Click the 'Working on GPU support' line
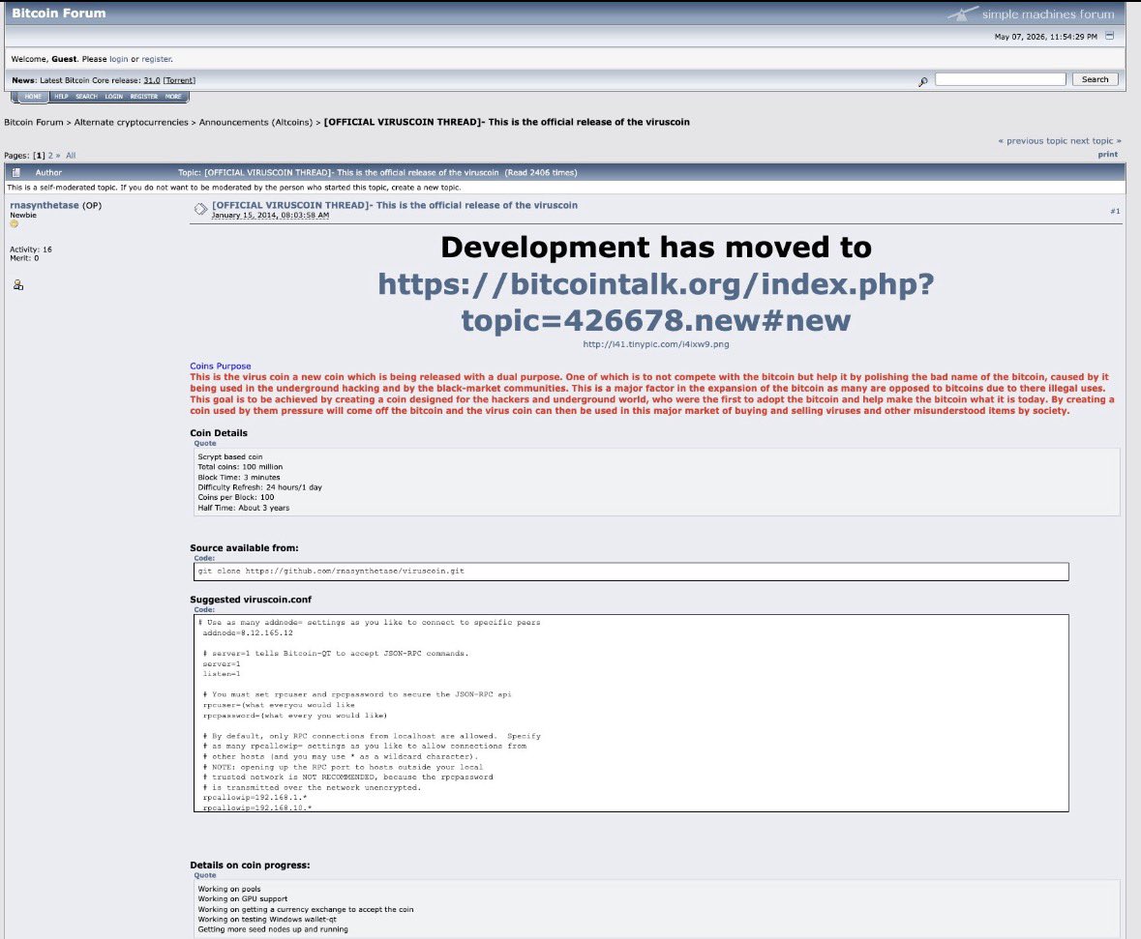The width and height of the screenshot is (1141, 939). [242, 899]
